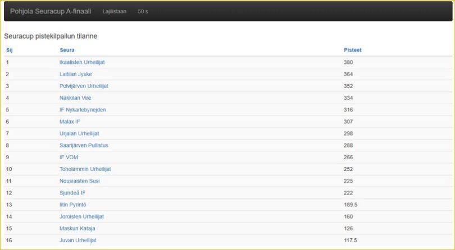Select the points value 364
Viewport: 455px width, 250px height.
point(348,74)
